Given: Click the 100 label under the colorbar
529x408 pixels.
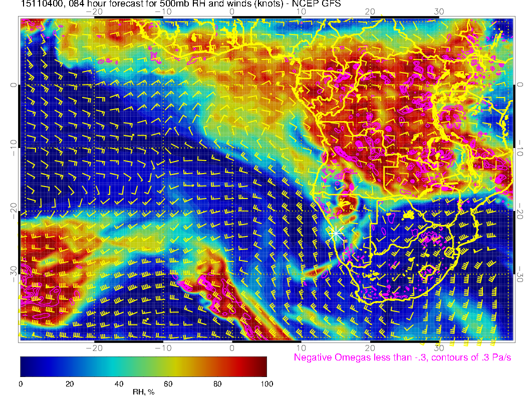Looking at the screenshot, I should click(267, 383).
